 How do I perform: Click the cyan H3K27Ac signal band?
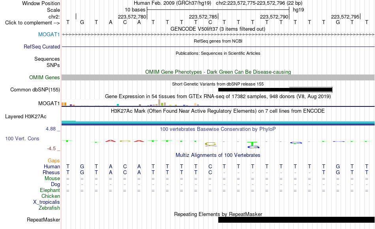pyautogui.click(x=218, y=123)
